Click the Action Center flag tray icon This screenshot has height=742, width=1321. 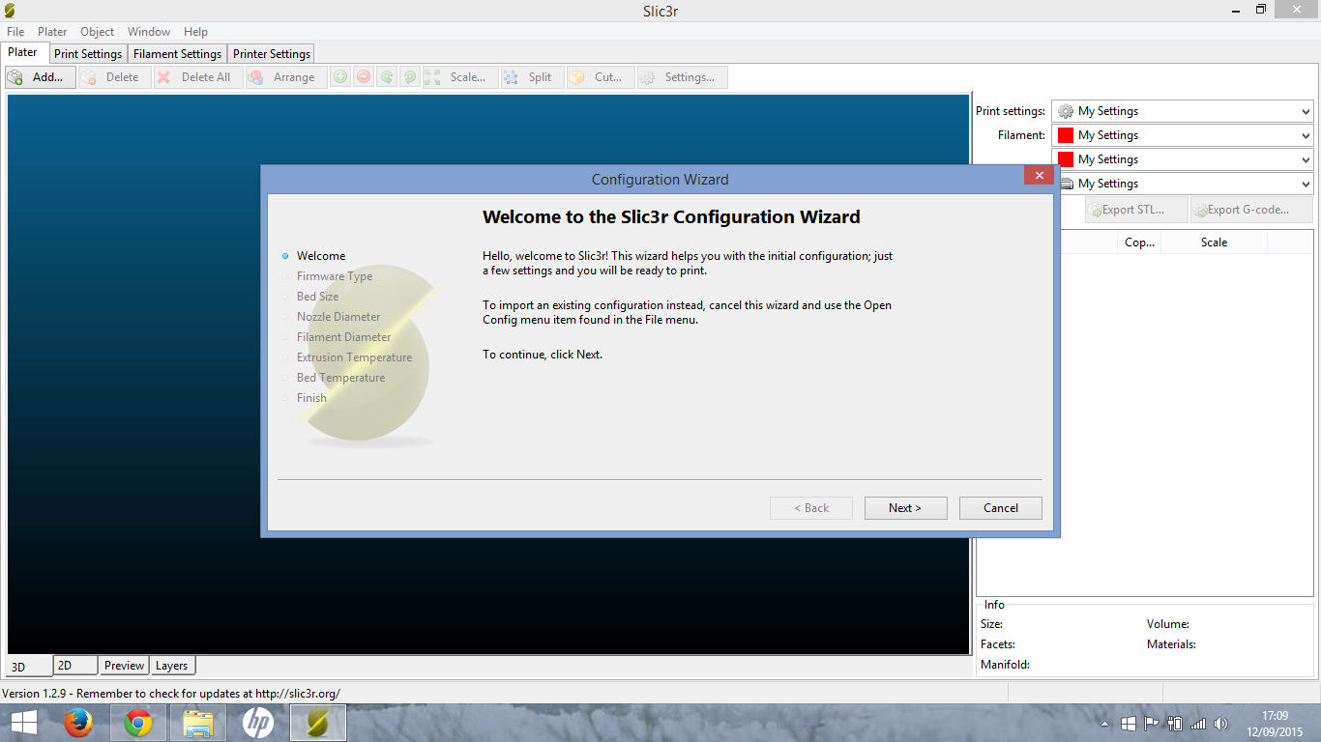click(x=1152, y=723)
